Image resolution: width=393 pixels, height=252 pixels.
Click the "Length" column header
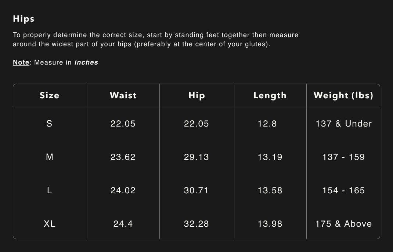click(270, 95)
